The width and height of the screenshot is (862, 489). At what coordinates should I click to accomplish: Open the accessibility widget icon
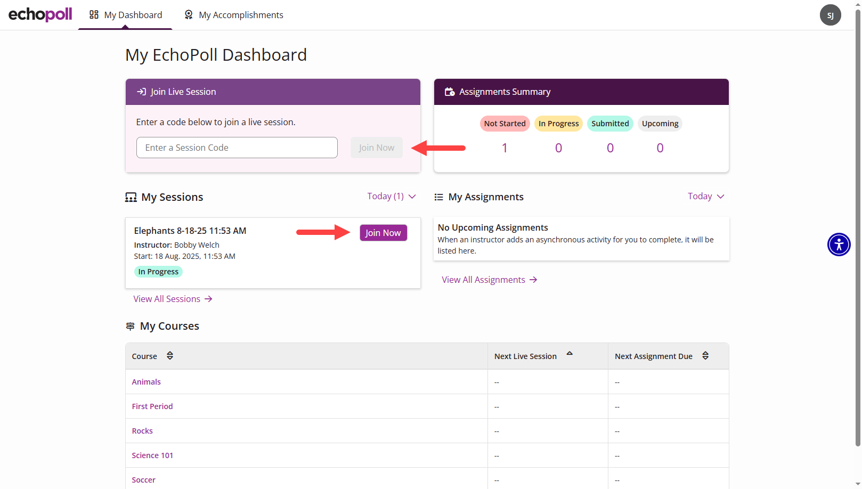[x=839, y=244]
